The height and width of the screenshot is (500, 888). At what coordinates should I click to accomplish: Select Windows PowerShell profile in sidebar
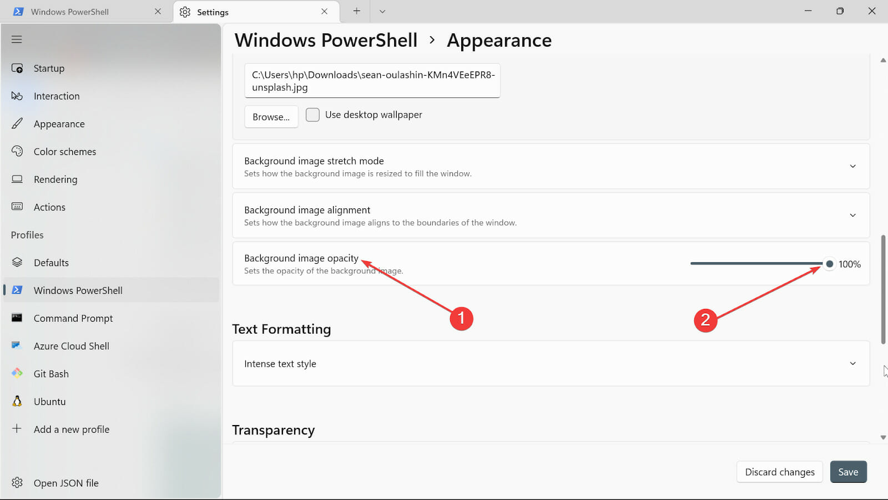click(x=111, y=290)
